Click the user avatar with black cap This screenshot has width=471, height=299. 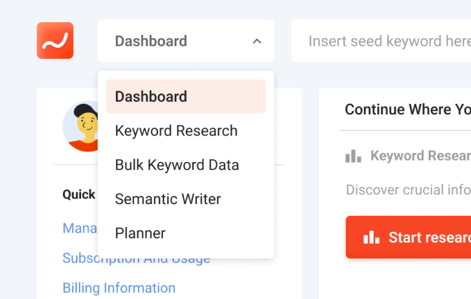[x=80, y=126]
